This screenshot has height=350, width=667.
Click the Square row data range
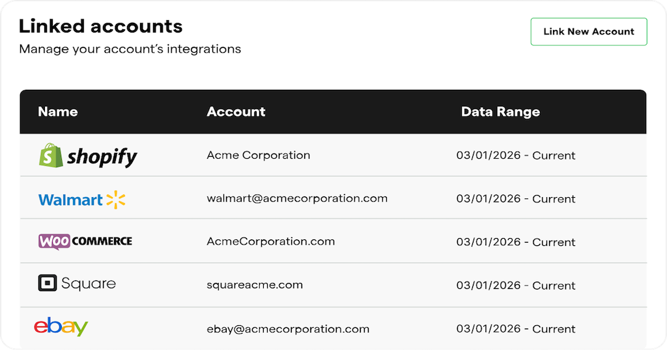click(x=515, y=286)
